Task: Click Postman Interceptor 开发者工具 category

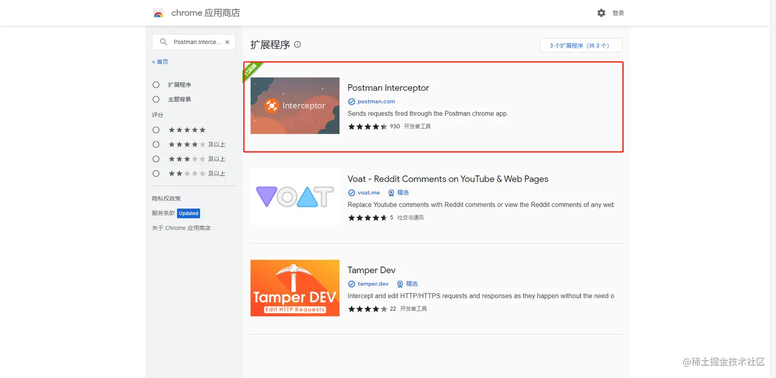Action: [x=417, y=127]
